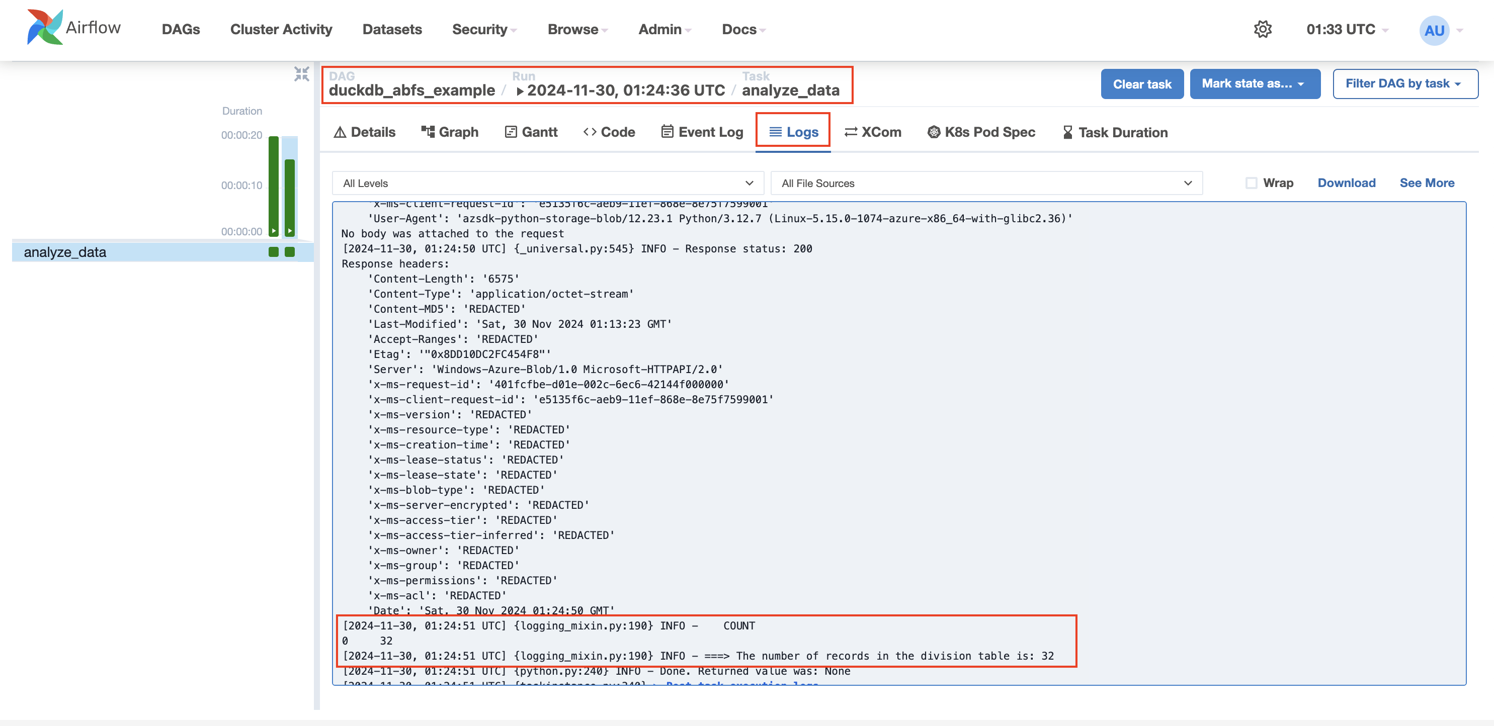Open the All File Sources dropdown
1494x726 pixels.
[x=986, y=183]
